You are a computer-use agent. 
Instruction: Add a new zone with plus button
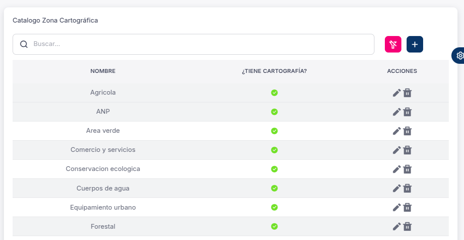click(x=414, y=44)
